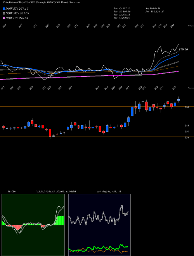Click the 'Pre V: 0.324 M' volume text
This screenshot has height=256, width=194.
154,12
